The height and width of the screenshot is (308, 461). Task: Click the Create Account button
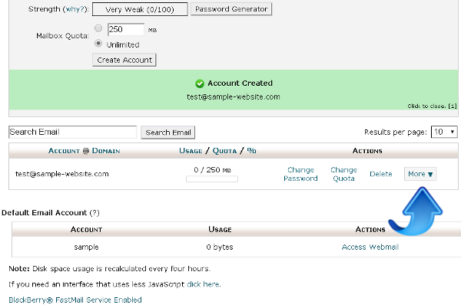point(124,60)
